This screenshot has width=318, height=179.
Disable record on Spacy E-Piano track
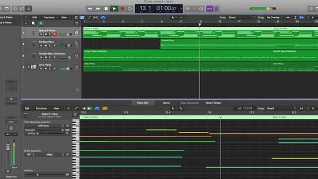click(x=55, y=34)
